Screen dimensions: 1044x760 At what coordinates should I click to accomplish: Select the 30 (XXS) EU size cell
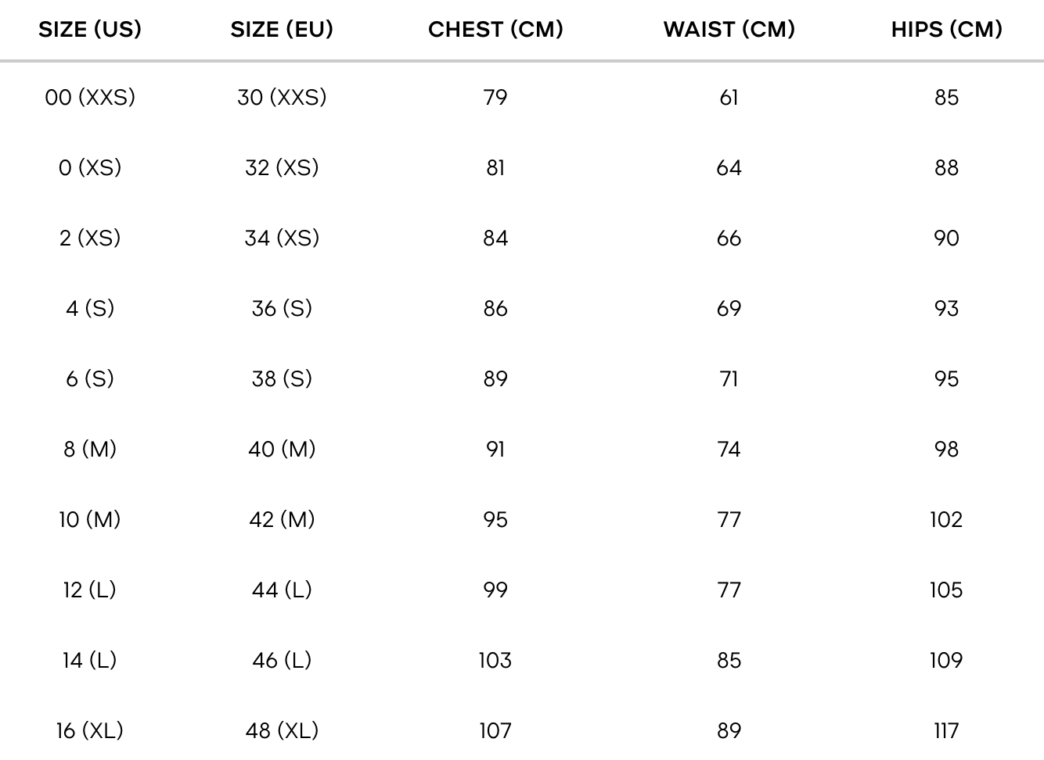point(282,98)
